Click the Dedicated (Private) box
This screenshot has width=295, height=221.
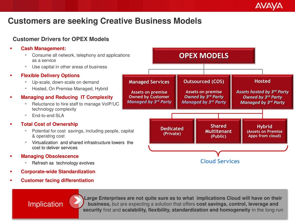(x=172, y=131)
